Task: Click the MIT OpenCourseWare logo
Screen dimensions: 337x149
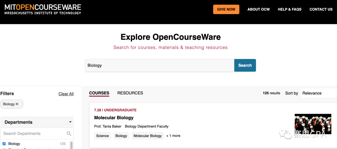Action: click(43, 9)
